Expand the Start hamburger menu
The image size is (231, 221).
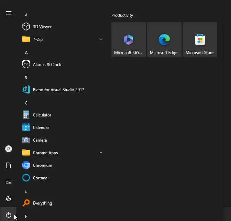click(x=9, y=13)
